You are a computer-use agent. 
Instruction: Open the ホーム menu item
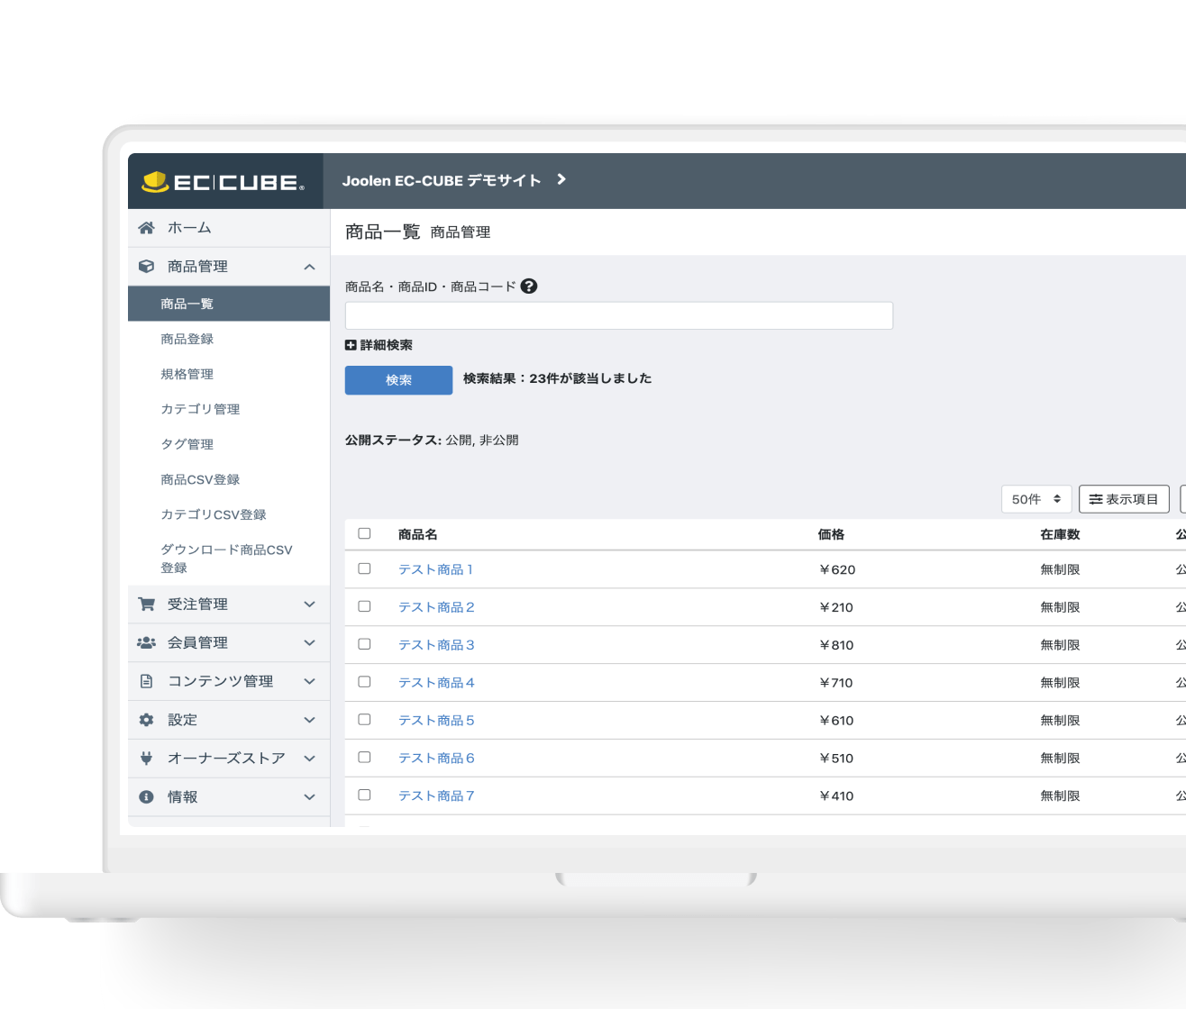[x=229, y=228]
